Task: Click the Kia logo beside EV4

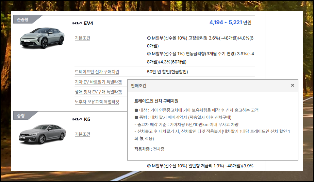Action: tap(77, 23)
